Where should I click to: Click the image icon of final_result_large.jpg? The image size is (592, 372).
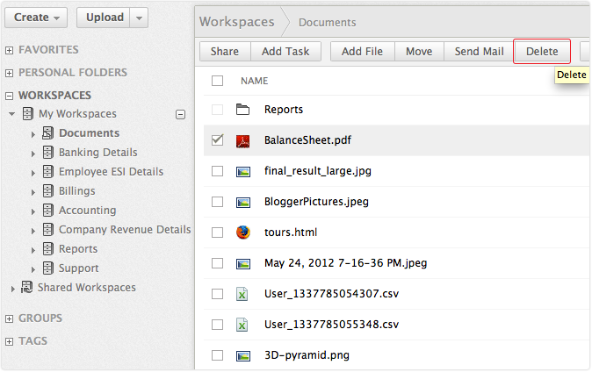point(243,172)
